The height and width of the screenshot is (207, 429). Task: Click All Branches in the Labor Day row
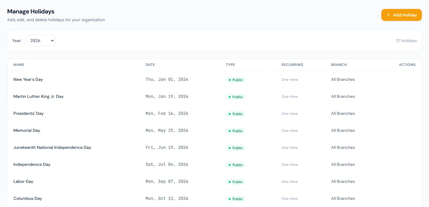[x=343, y=181]
